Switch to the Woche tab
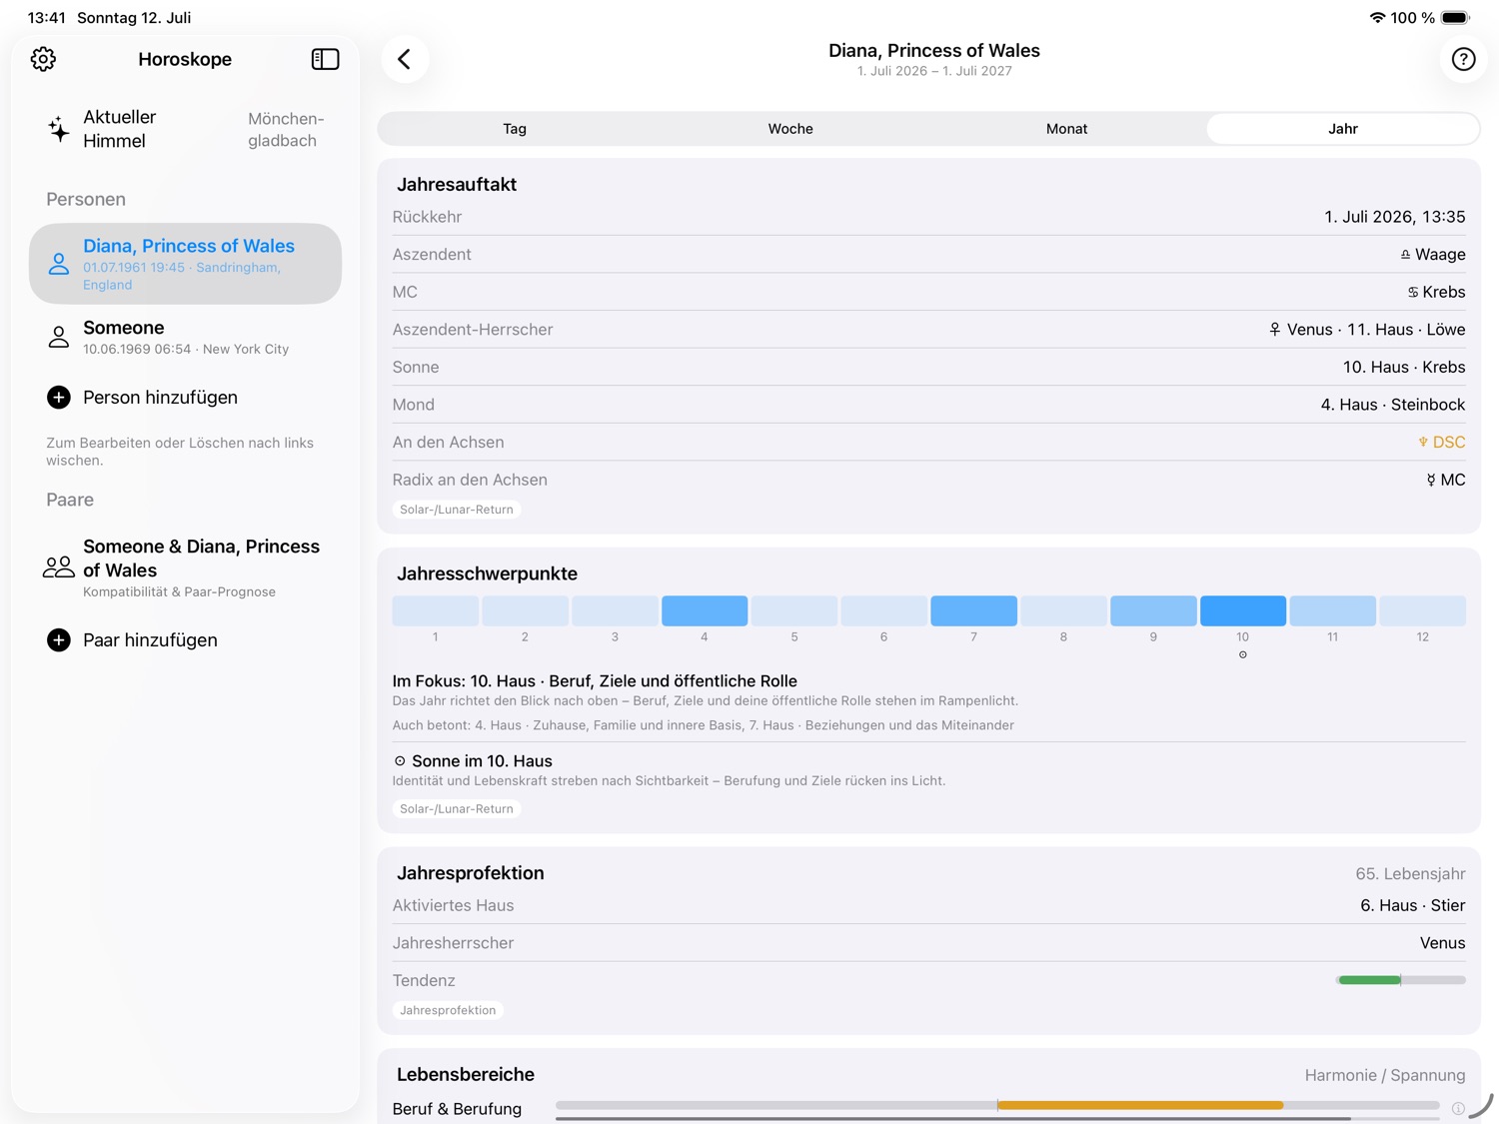The image size is (1499, 1124). (790, 129)
